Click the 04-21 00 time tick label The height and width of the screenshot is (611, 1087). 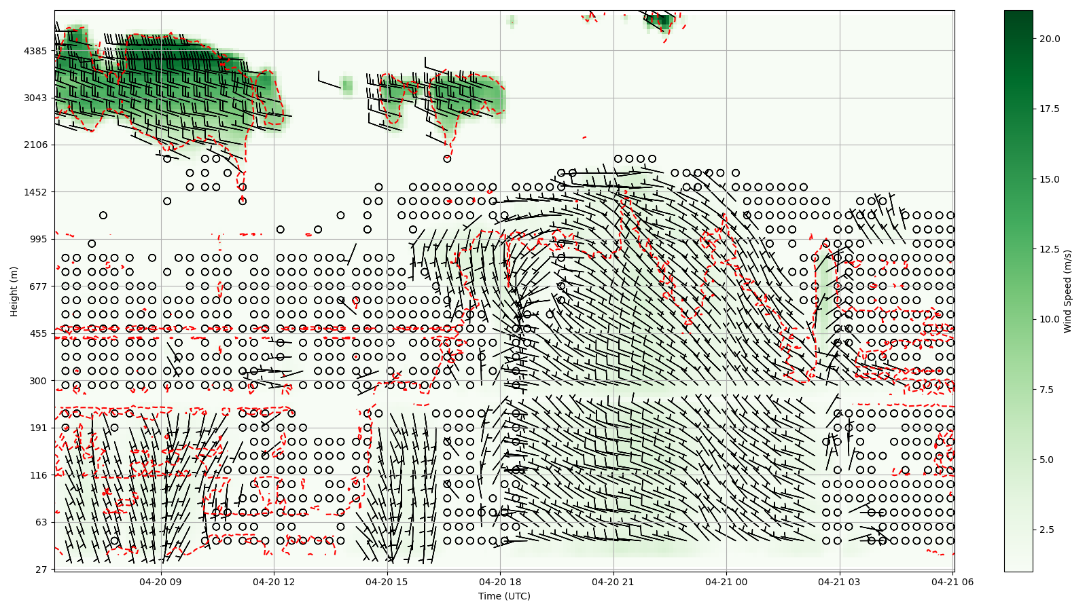pos(726,582)
